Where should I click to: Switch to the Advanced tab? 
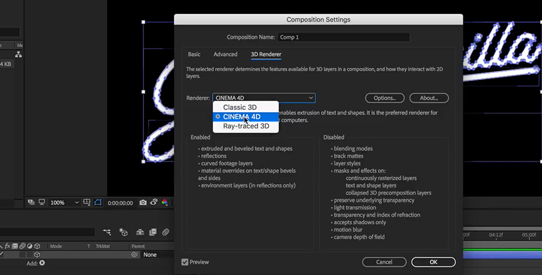[226, 54]
